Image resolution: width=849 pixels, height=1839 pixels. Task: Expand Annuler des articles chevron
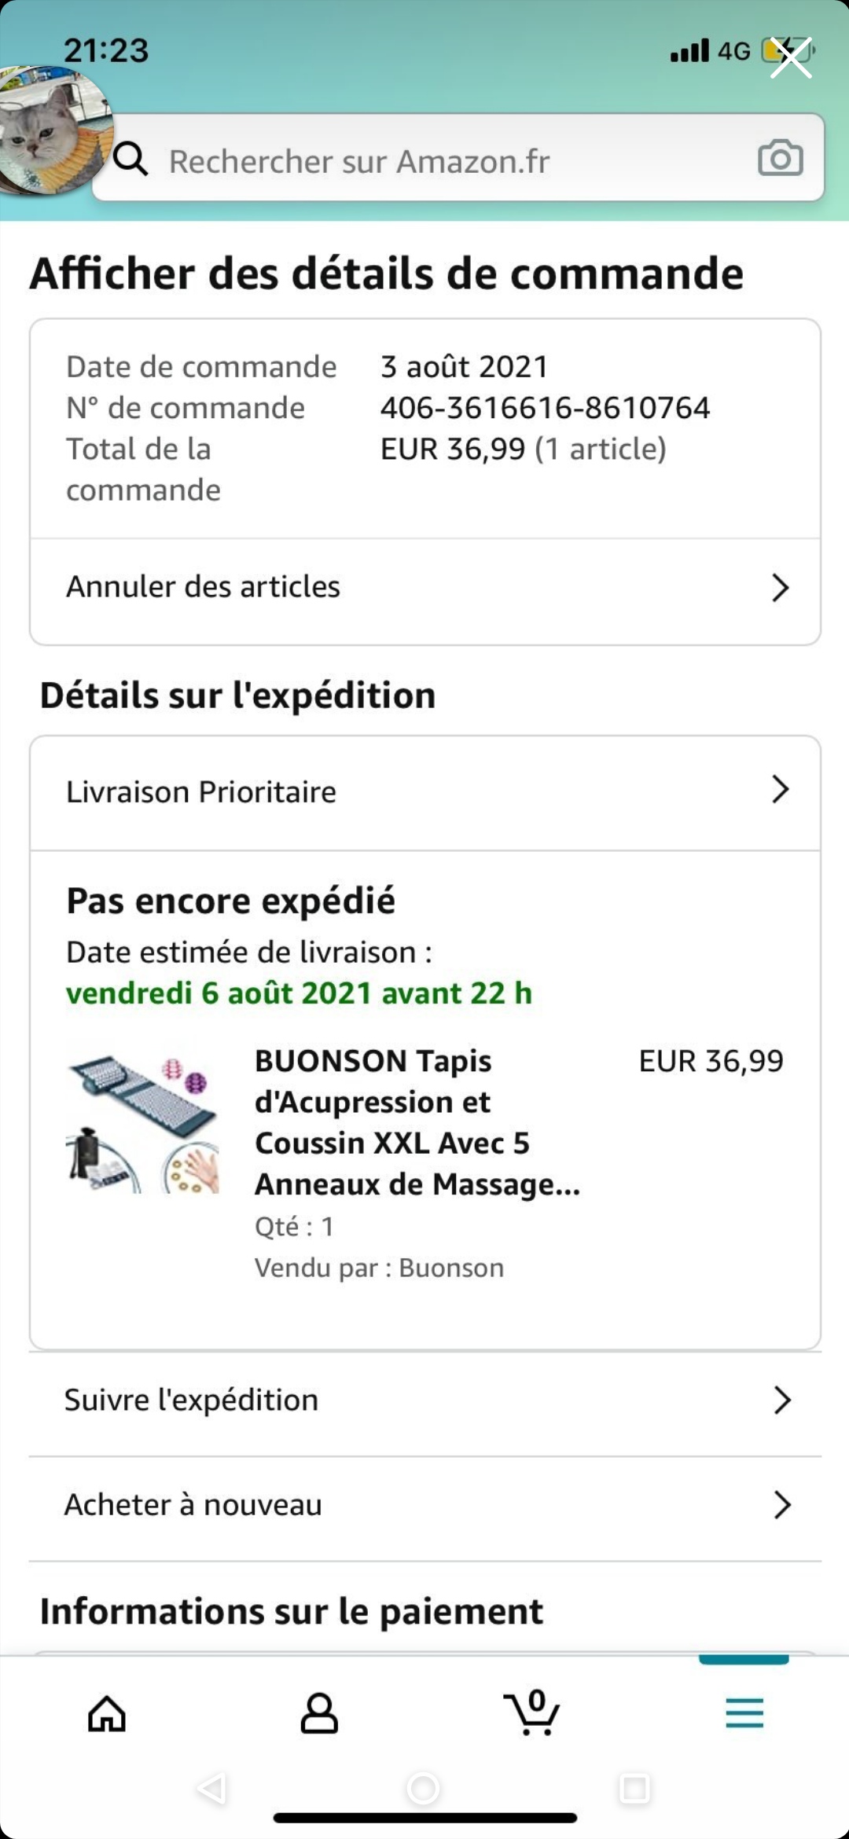tap(780, 588)
